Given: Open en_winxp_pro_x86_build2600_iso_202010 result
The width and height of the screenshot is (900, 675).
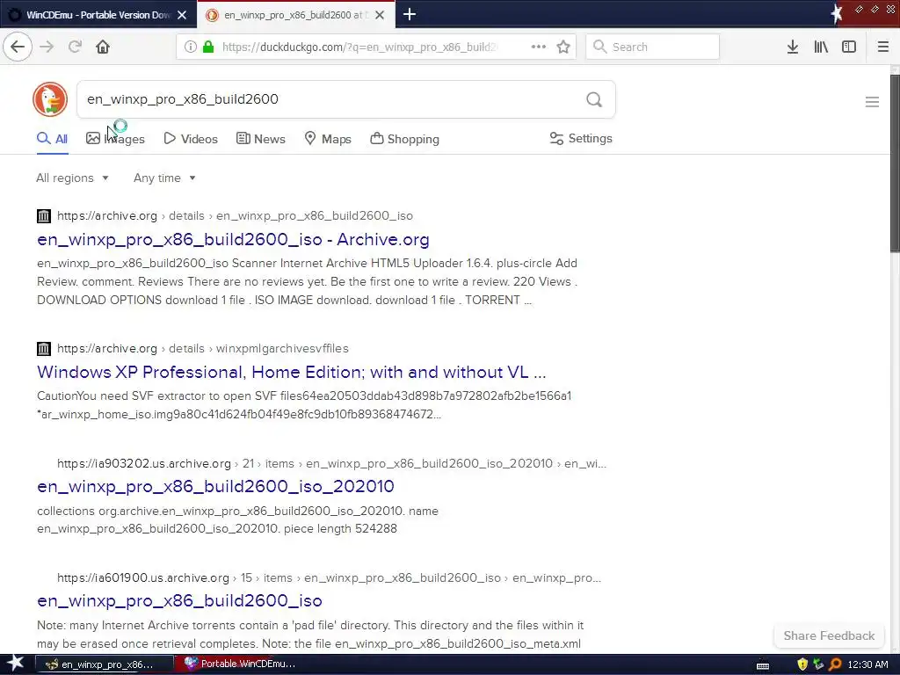Looking at the screenshot, I should click(216, 486).
